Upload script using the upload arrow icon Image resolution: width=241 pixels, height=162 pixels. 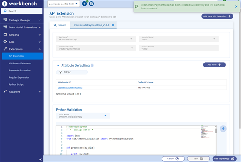click(223, 129)
